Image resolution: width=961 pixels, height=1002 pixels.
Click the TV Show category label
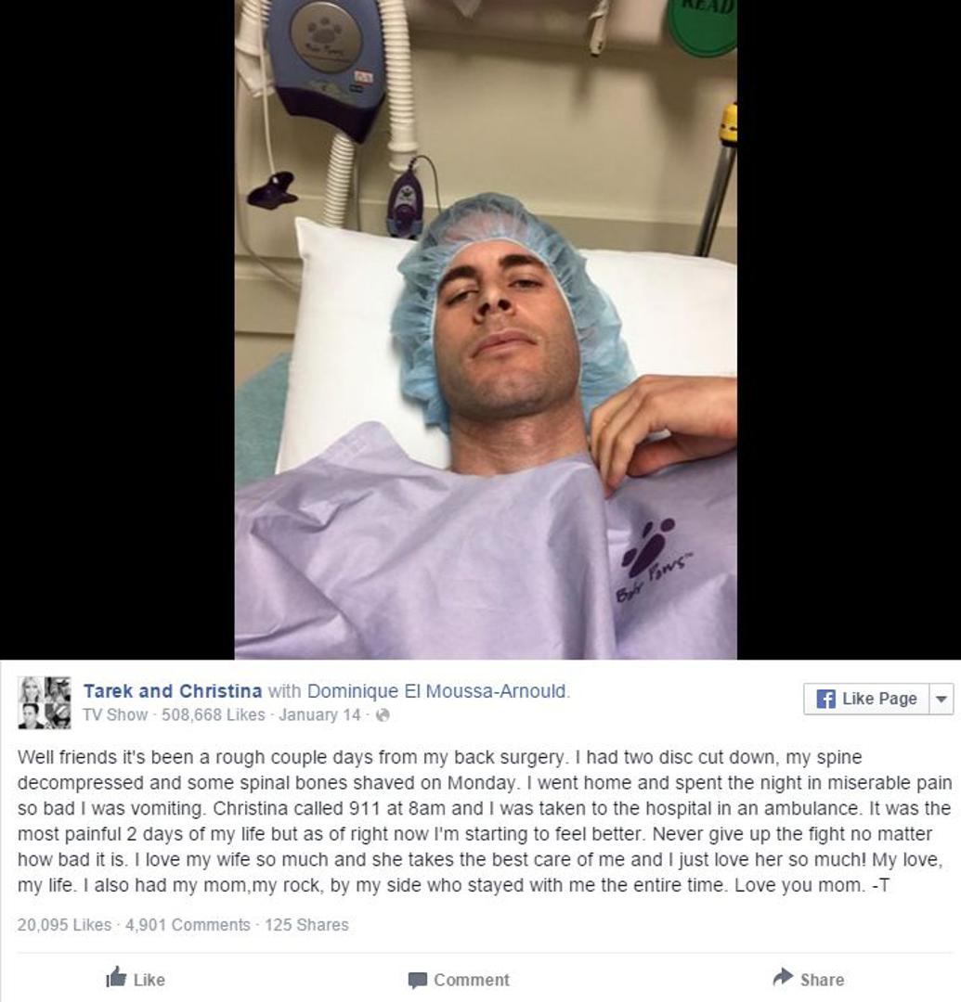115,714
